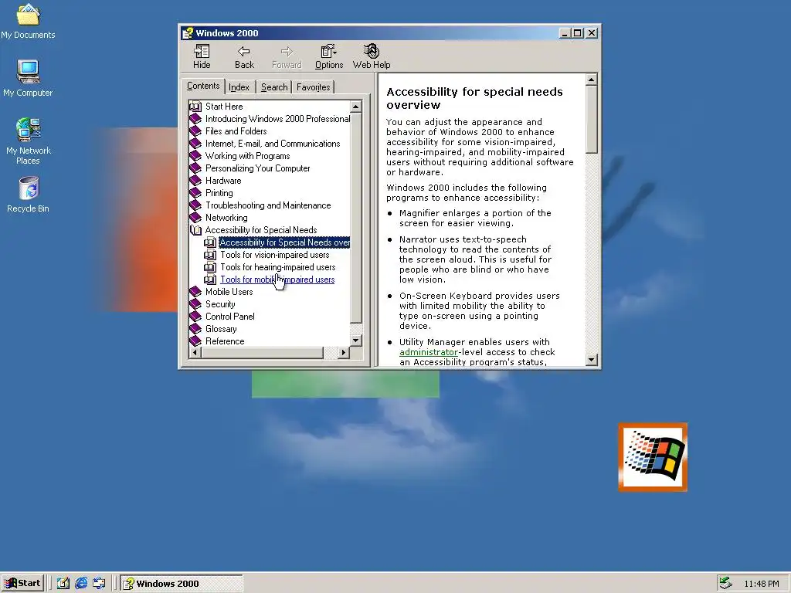This screenshot has width=791, height=593.
Task: Click the topic pane vertical scroll thumb
Action: pos(591,120)
